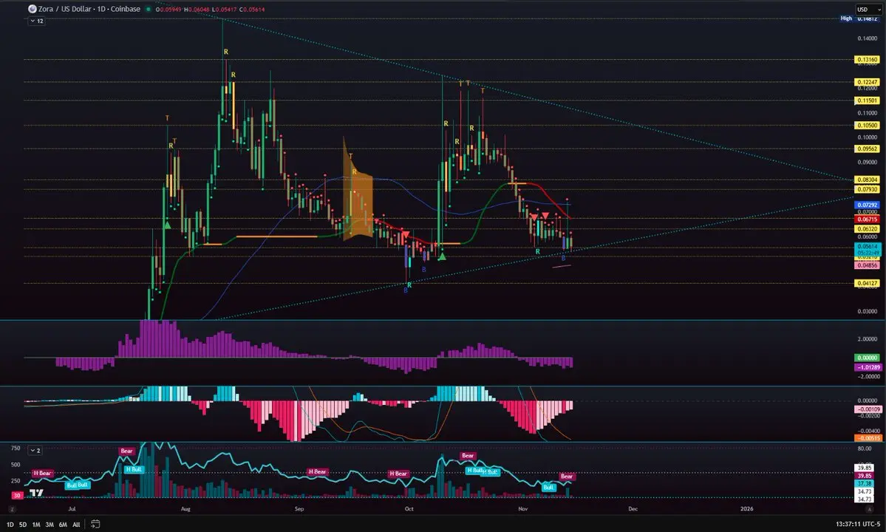Click the red 30 level badge
Viewport: 886px width, 532px height.
17,495
